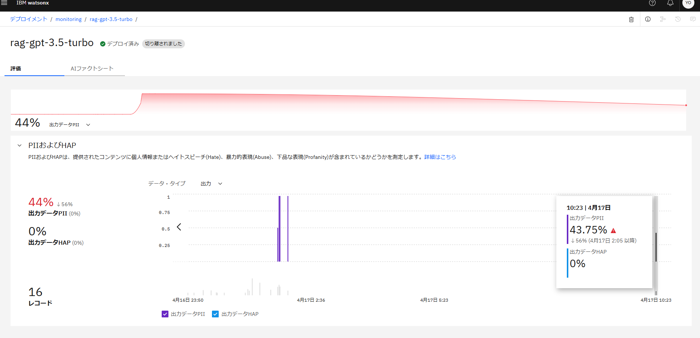Open the 詳細はこちら link
Viewport: 700px width, 338px height.
coord(440,157)
